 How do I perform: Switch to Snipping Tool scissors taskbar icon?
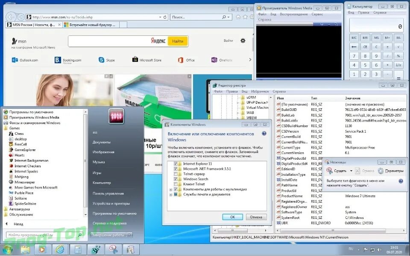[x=113, y=250]
